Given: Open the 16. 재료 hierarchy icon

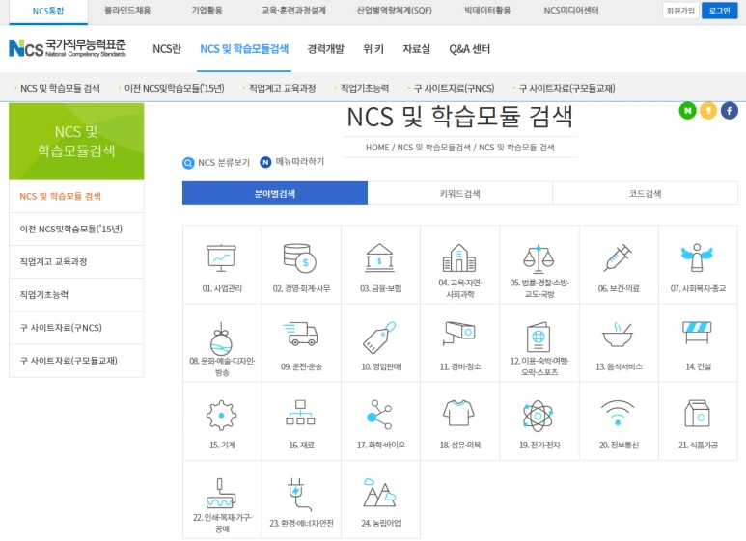Looking at the screenshot, I should coord(300,413).
